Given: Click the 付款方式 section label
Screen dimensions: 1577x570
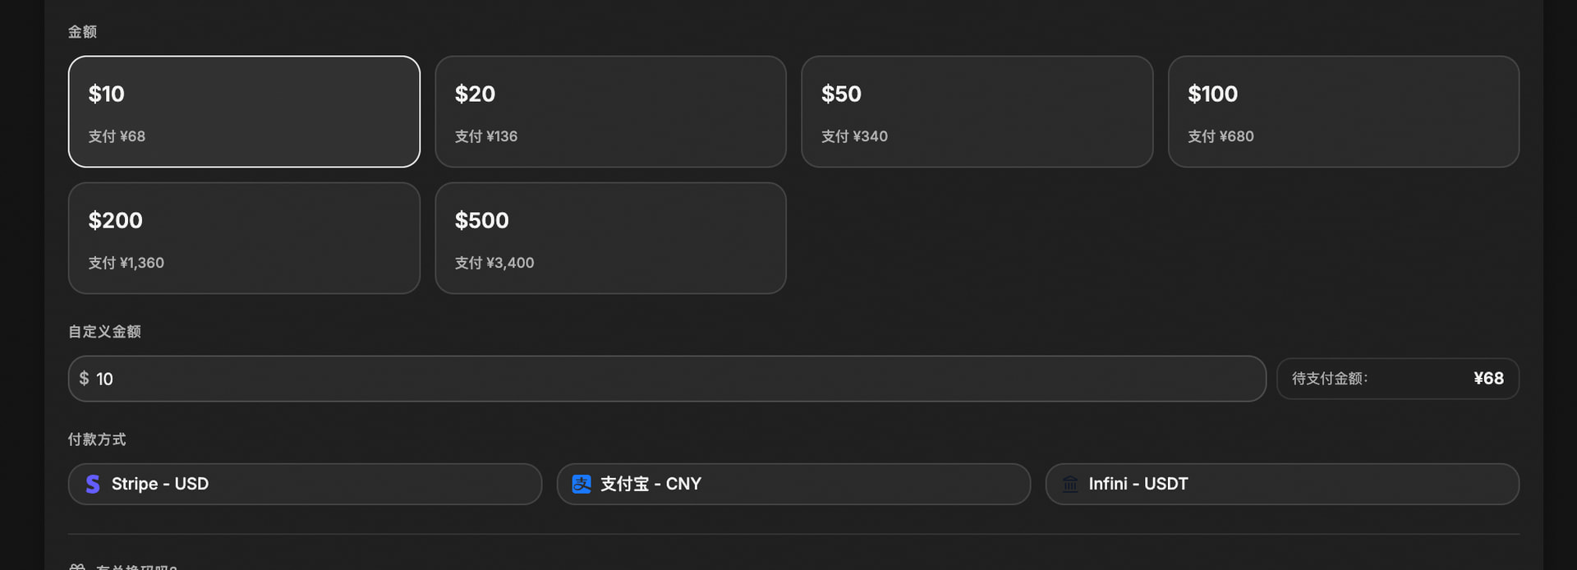Looking at the screenshot, I should [x=97, y=439].
